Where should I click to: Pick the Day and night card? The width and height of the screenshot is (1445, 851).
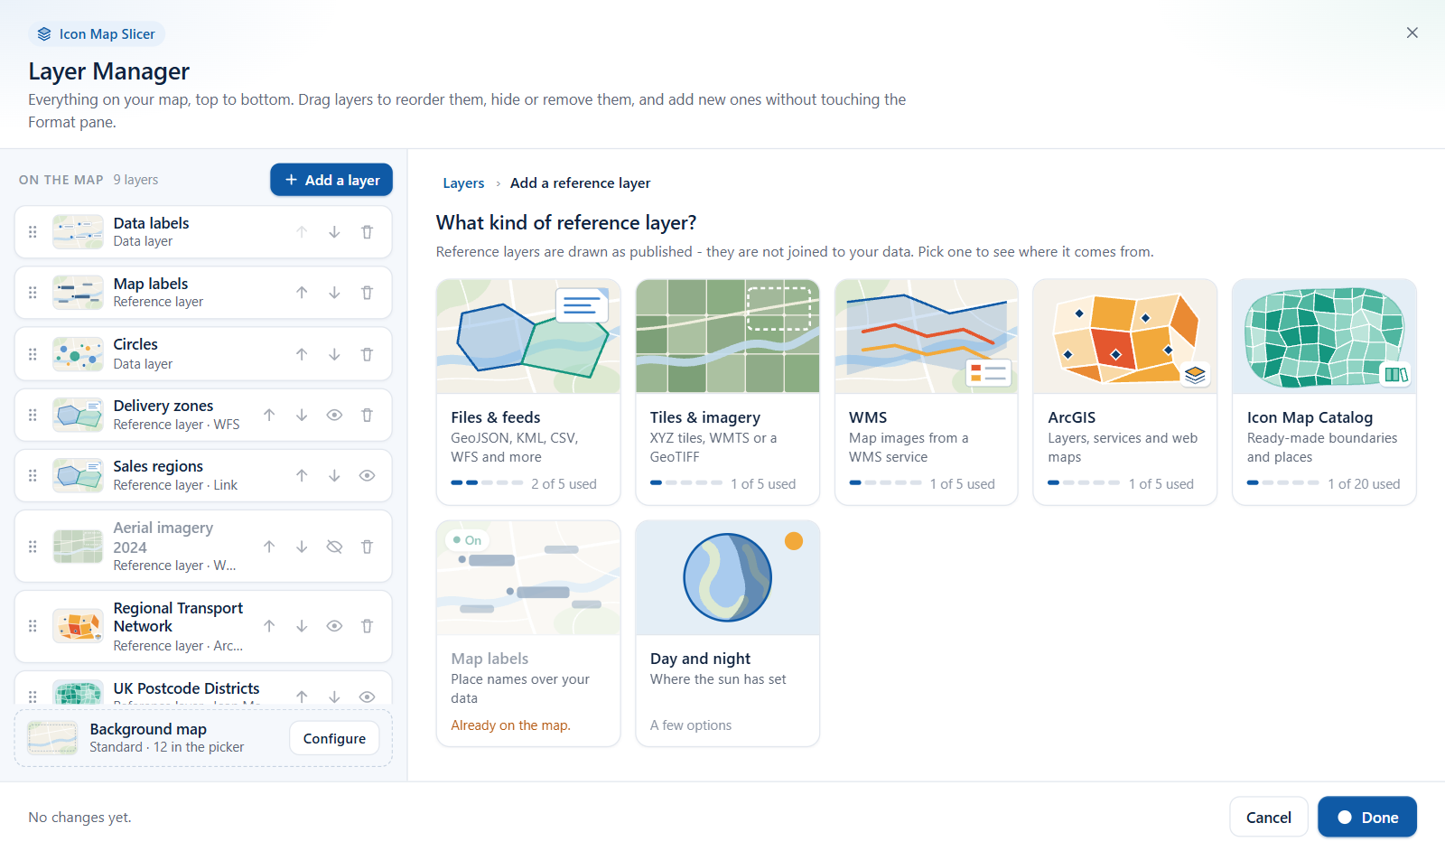point(727,633)
